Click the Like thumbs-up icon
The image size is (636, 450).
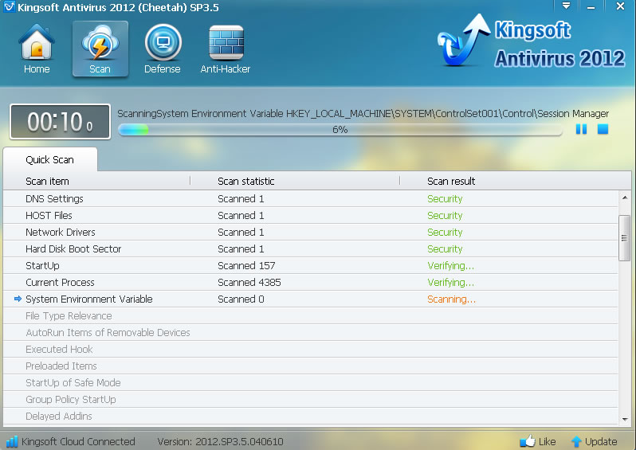[x=528, y=441]
